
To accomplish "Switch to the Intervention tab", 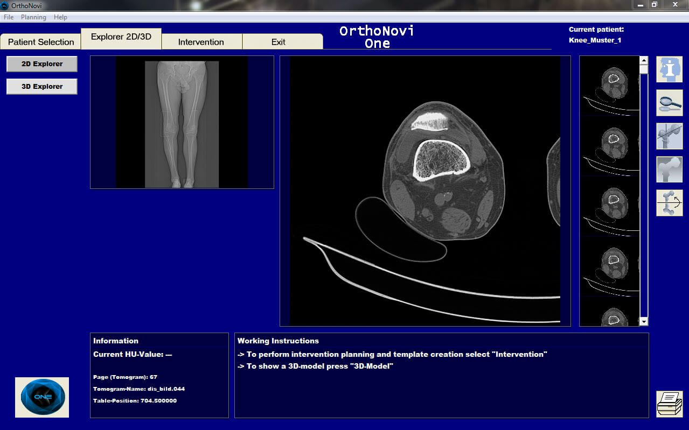I will point(201,42).
